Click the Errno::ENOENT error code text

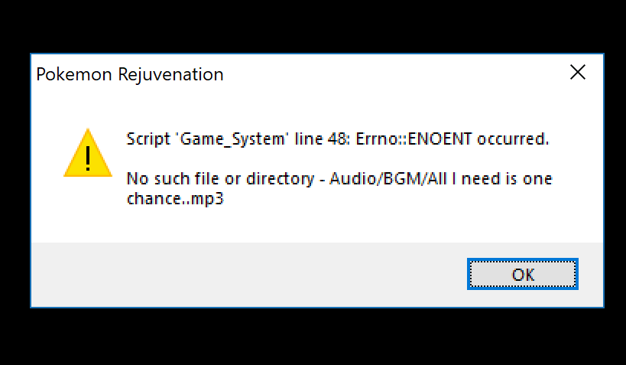[414, 139]
